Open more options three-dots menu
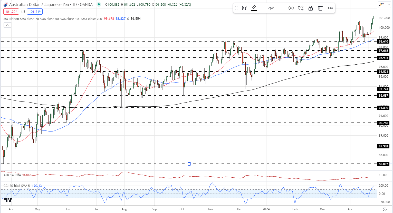393x213 pixels. pos(330,8)
